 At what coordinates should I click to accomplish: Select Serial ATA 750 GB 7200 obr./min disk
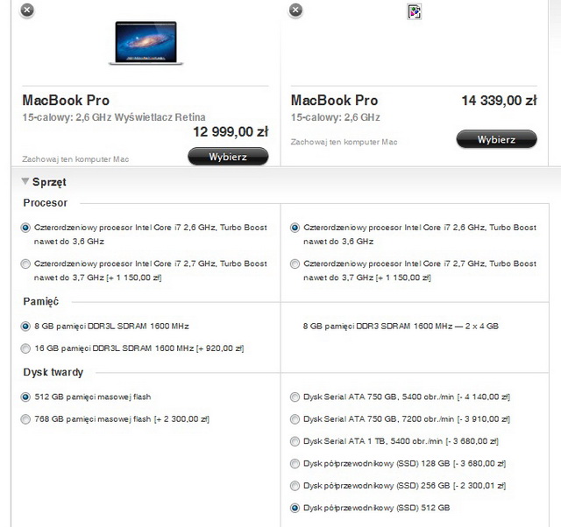pyautogui.click(x=295, y=419)
